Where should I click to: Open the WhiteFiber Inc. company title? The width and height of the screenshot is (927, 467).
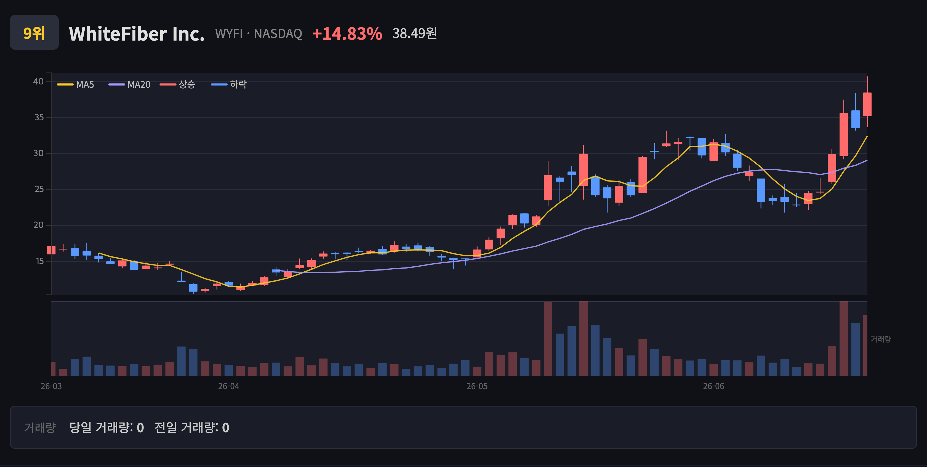(x=137, y=34)
